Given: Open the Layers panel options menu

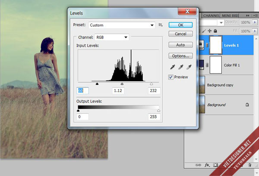Looking at the screenshot, I should [x=256, y=15].
